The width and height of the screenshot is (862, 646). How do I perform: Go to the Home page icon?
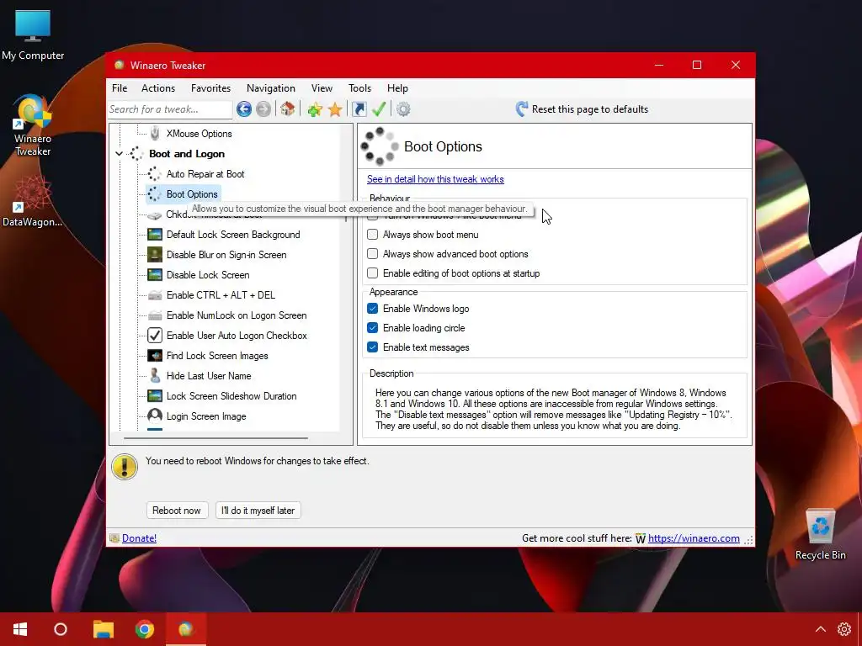288,109
